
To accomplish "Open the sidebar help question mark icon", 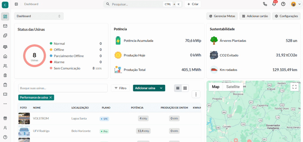I will coord(5,137).
